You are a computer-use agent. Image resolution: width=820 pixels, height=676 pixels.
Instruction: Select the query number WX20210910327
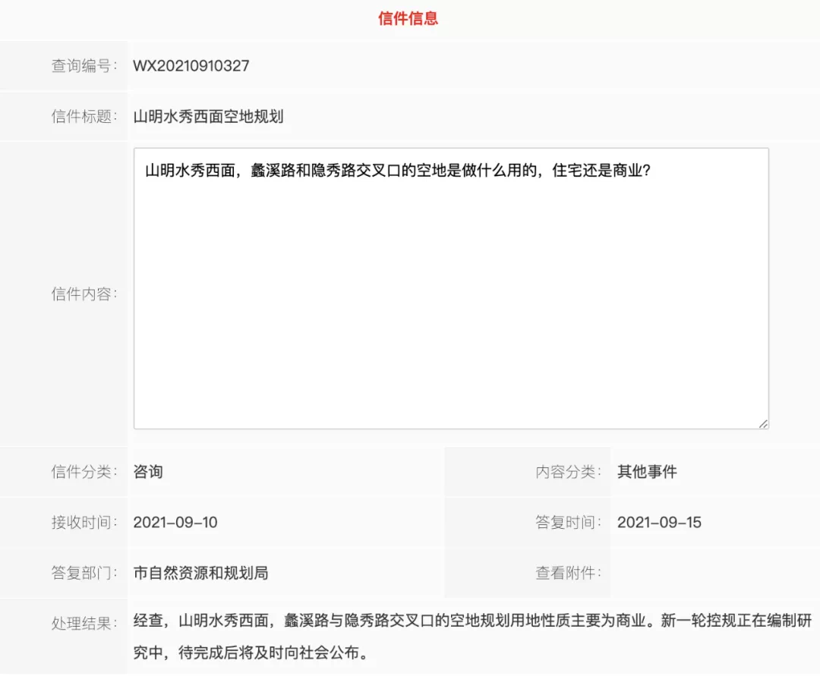[x=191, y=66]
